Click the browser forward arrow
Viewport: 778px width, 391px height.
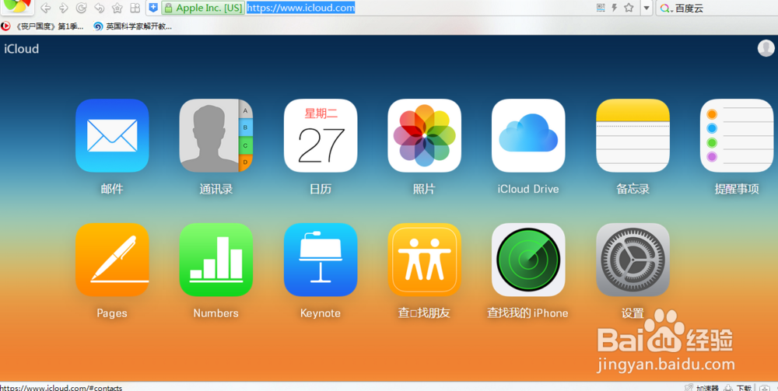63,8
